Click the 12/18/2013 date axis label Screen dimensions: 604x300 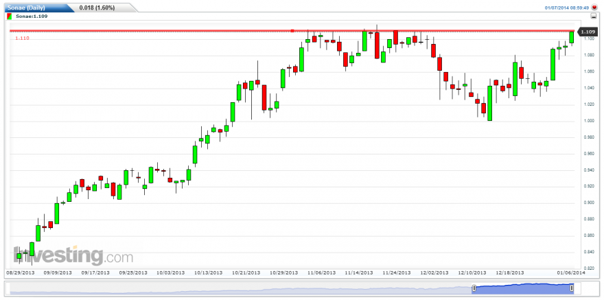(x=510, y=273)
